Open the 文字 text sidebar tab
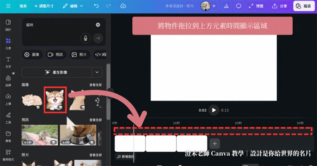Viewport: 317px width, 166px height. pyautogui.click(x=8, y=62)
